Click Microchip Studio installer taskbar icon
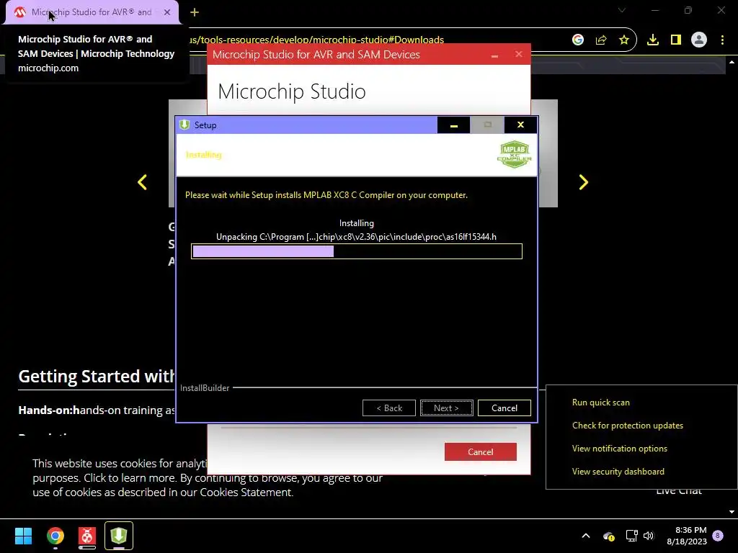Screen dimensions: 738x553 tap(87, 536)
